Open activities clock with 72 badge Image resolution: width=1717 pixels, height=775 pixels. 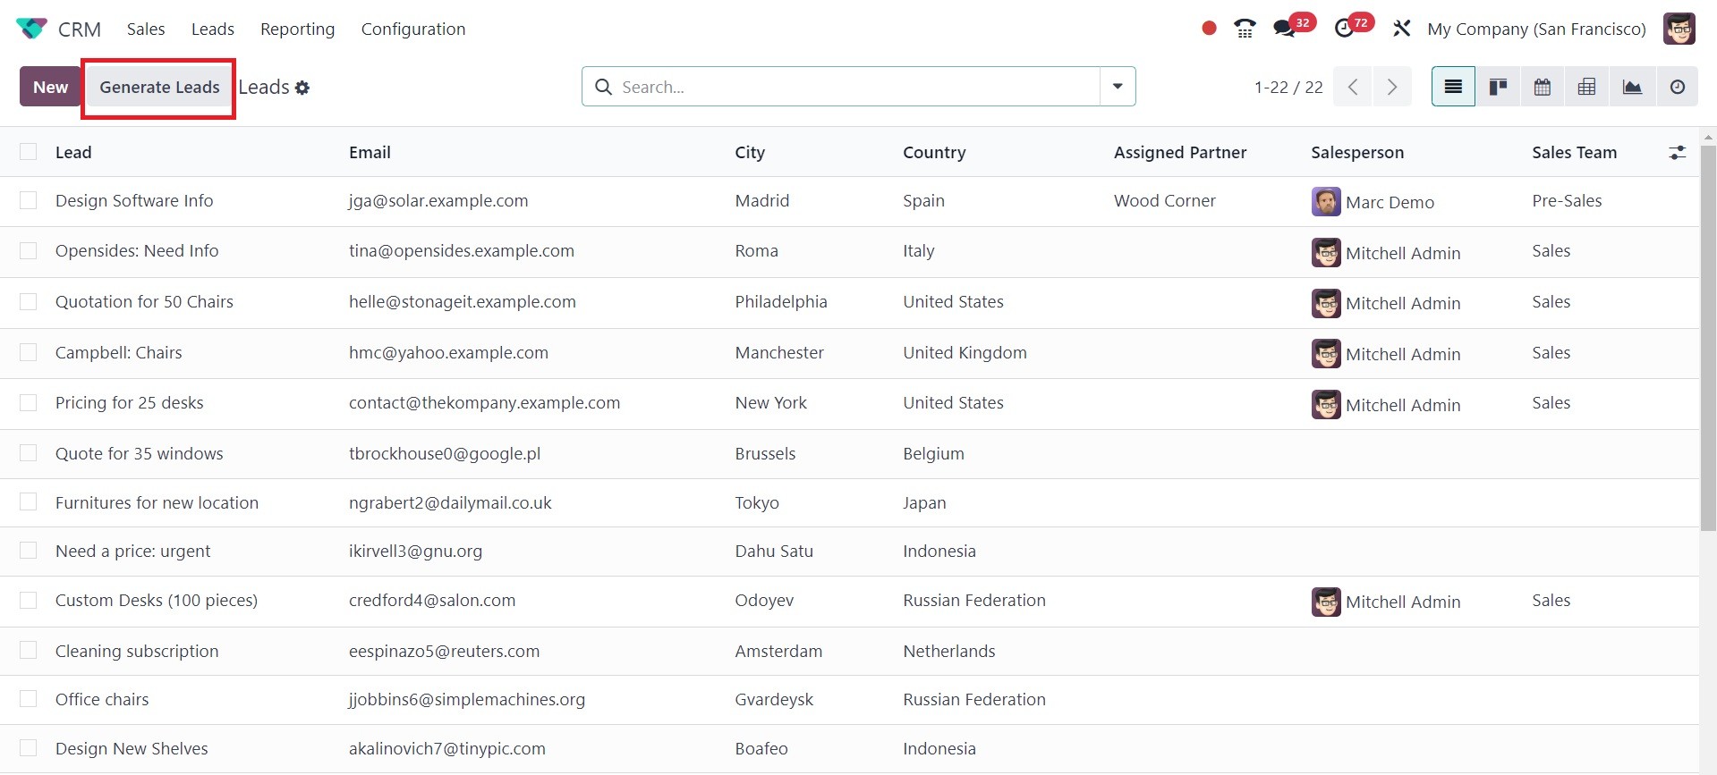coord(1344,29)
